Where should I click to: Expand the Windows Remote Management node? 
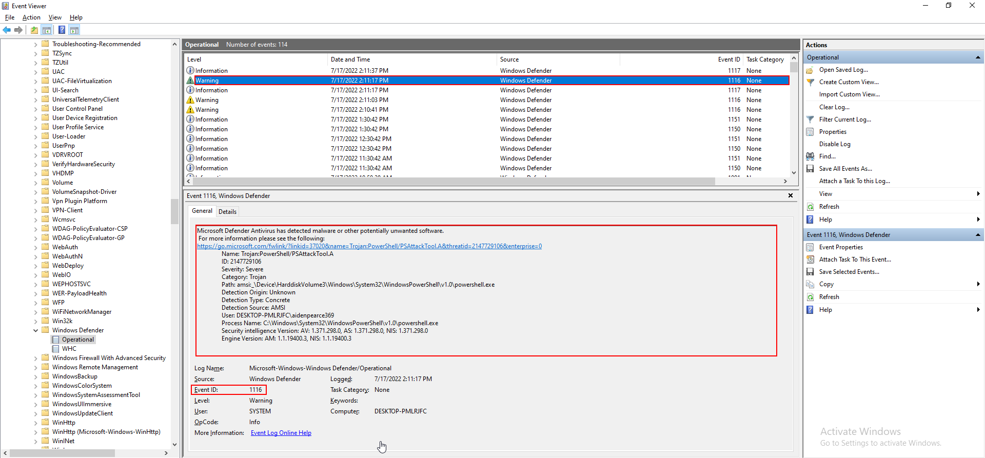pyautogui.click(x=35, y=367)
